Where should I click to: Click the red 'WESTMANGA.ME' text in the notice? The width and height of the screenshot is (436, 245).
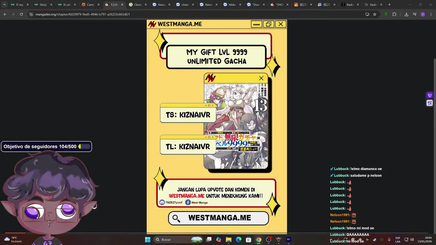click(x=187, y=196)
